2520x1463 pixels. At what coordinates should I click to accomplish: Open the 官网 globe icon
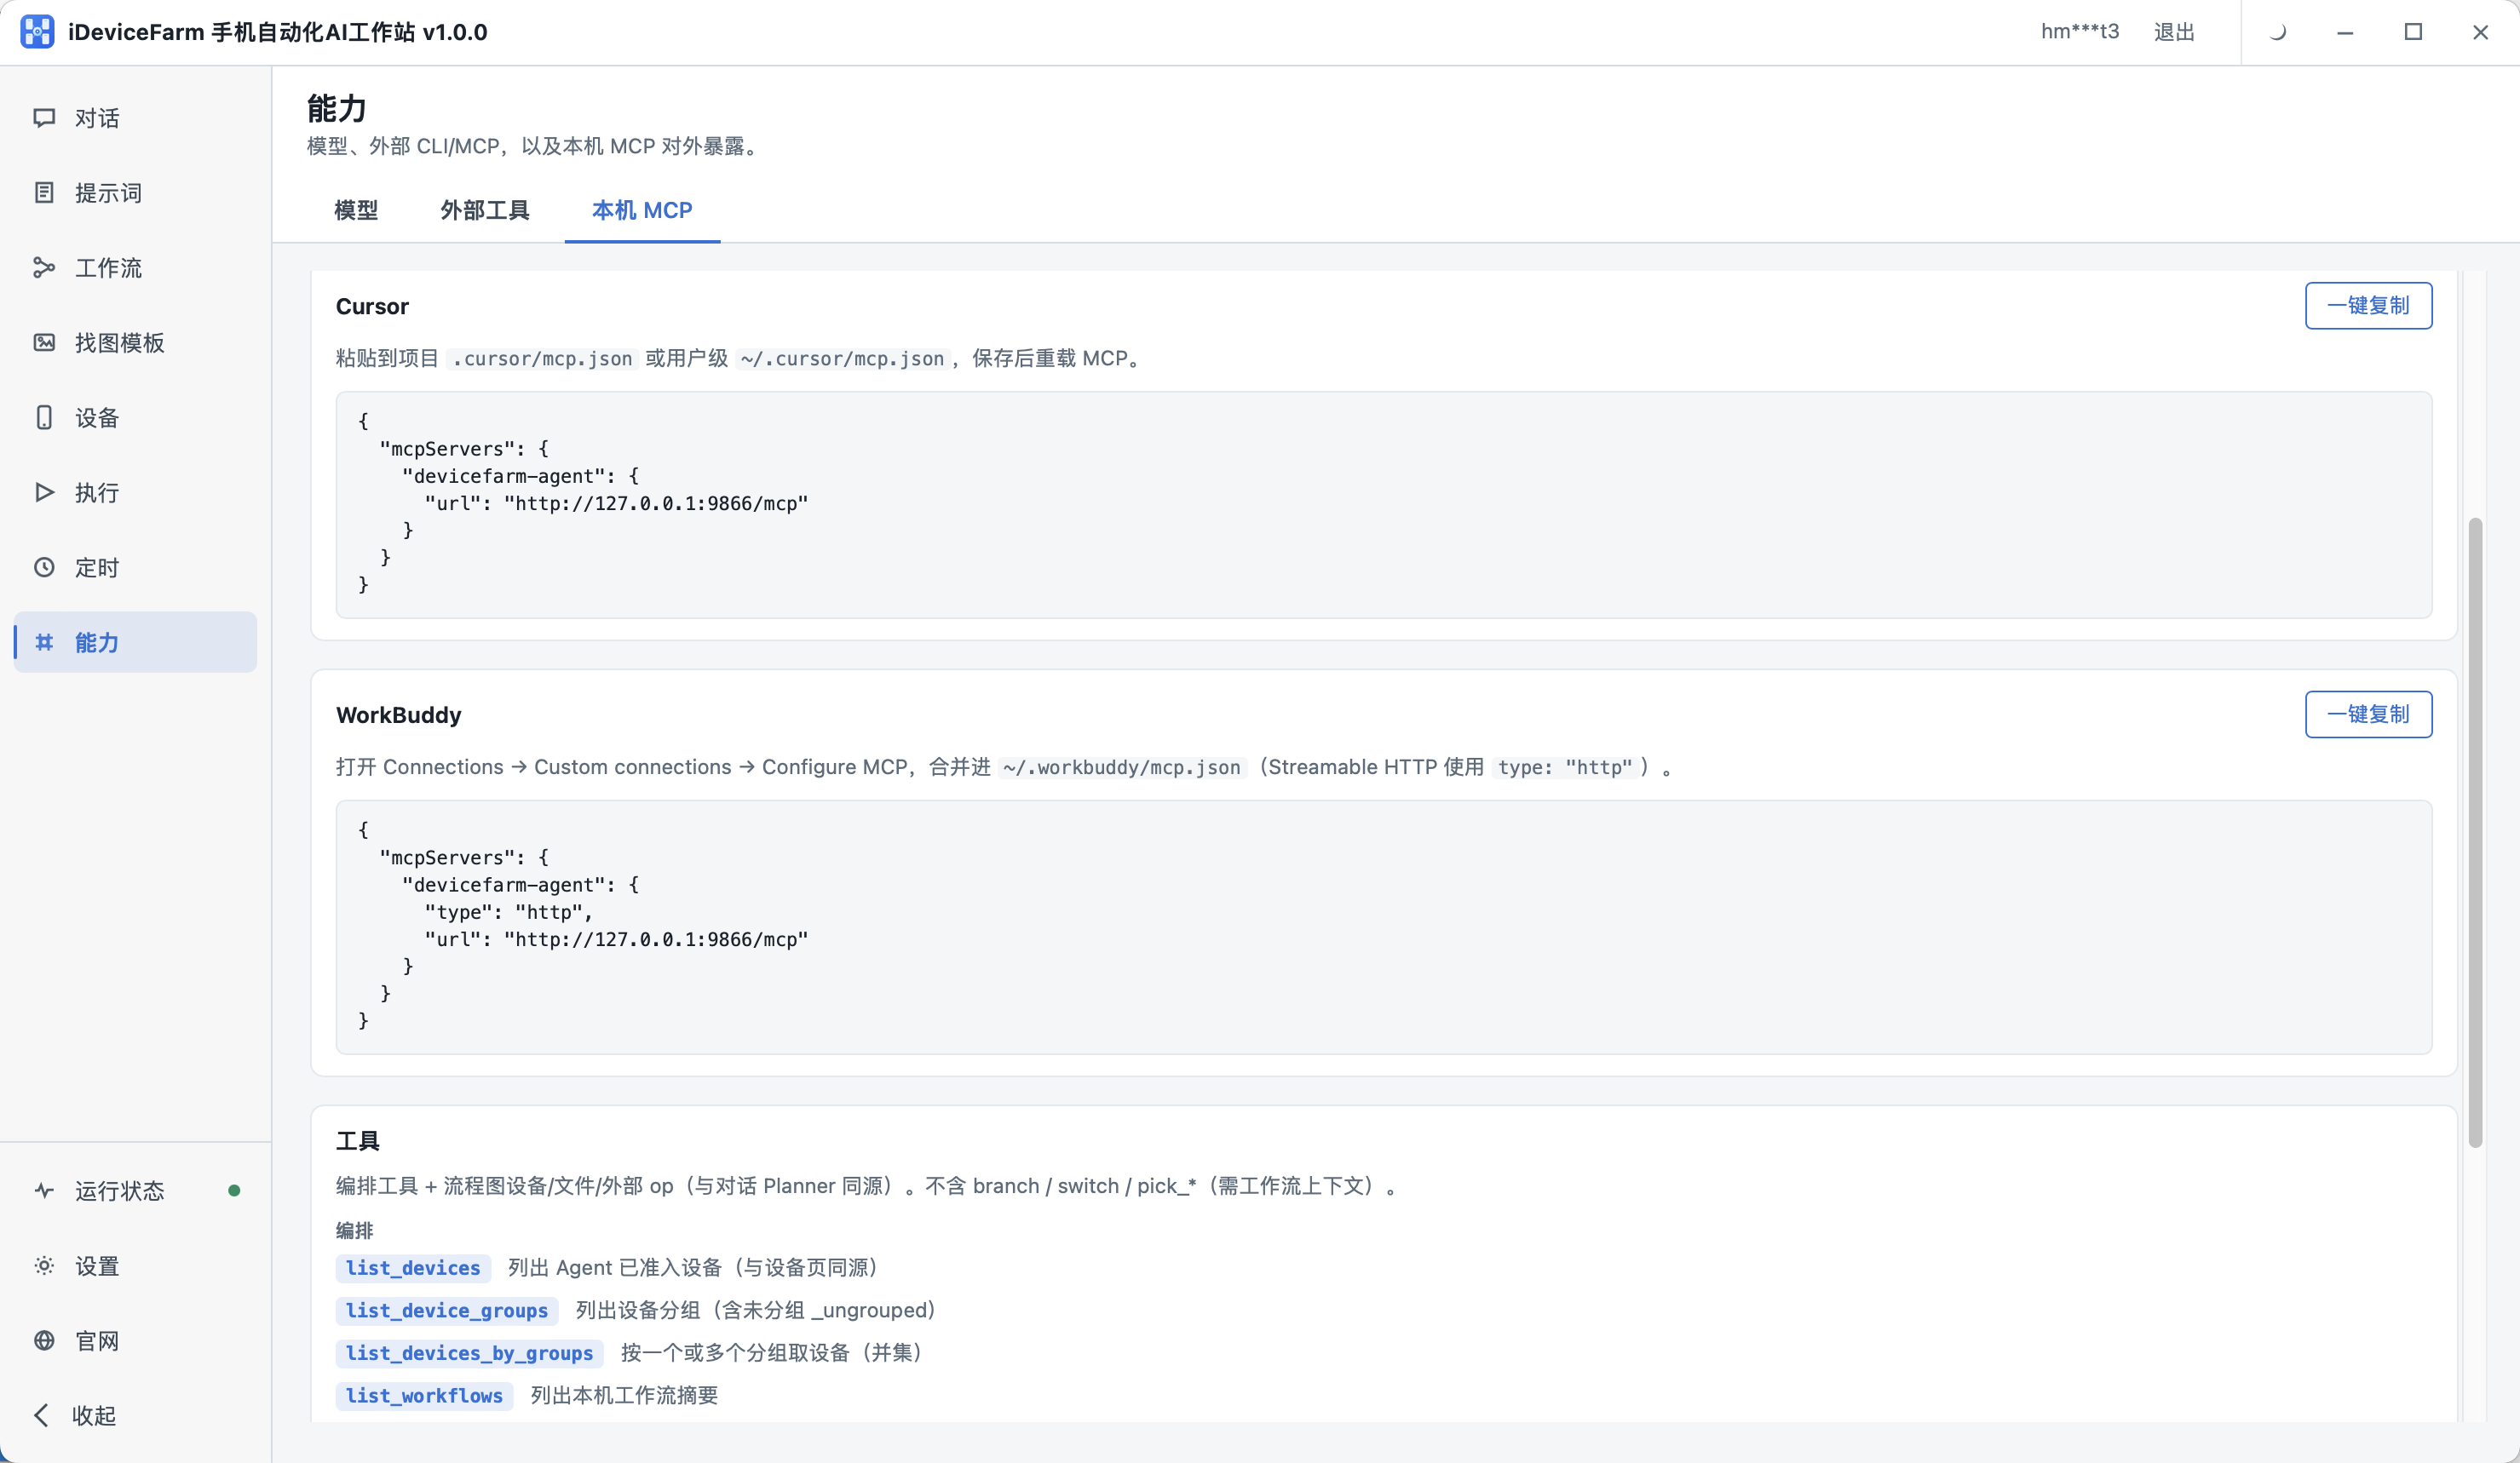pos(44,1340)
